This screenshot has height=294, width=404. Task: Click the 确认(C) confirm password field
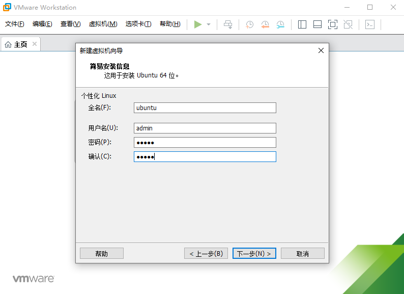pos(205,156)
